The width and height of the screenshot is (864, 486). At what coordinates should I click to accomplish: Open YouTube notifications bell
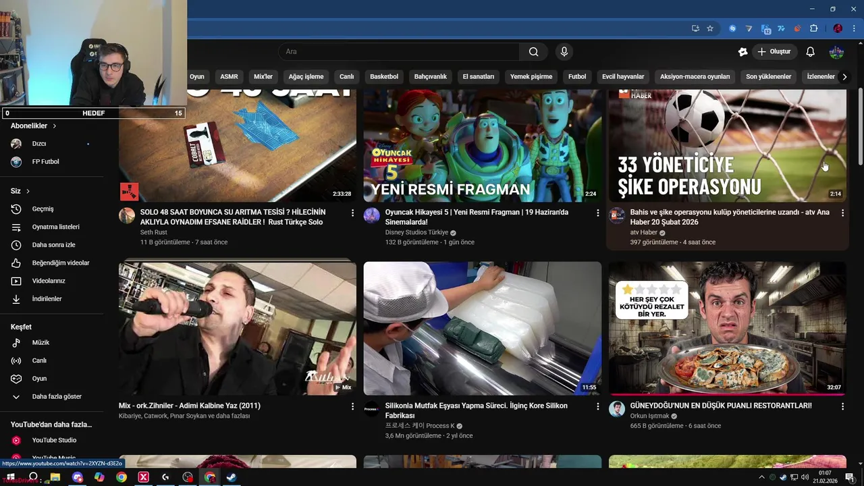pos(811,52)
